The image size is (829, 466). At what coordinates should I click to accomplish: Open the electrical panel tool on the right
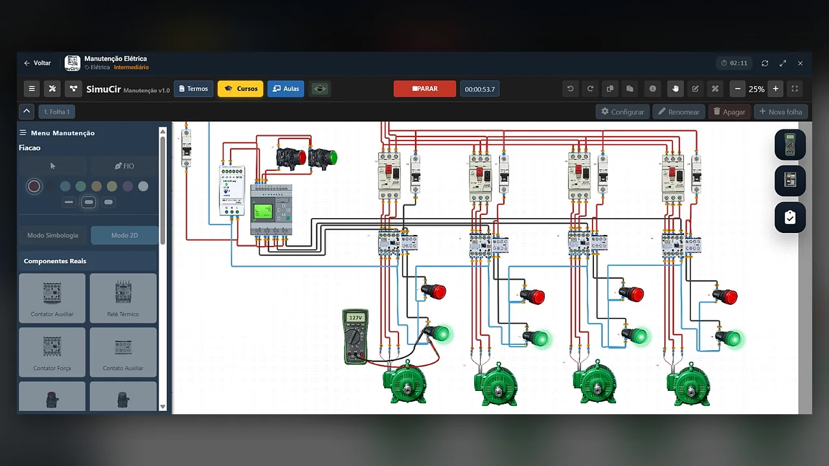click(790, 181)
